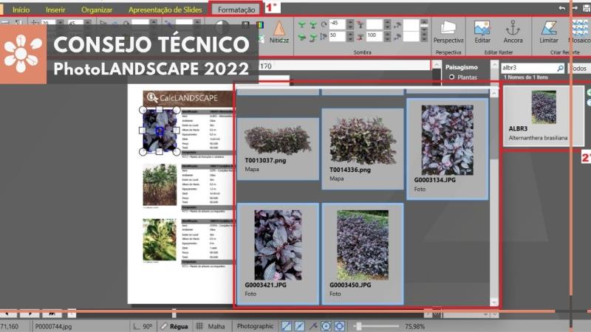Increase the -45 shadow angle stepper
Viewport: 591px width, 332px height.
pyautogui.click(x=350, y=22)
